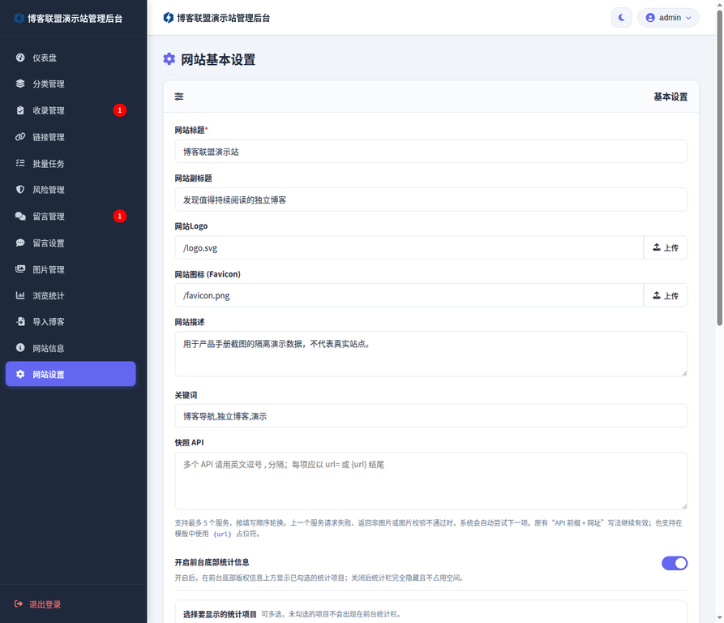The image size is (724, 623).
Task: Open 分类管理 in the sidebar
Action: point(71,84)
